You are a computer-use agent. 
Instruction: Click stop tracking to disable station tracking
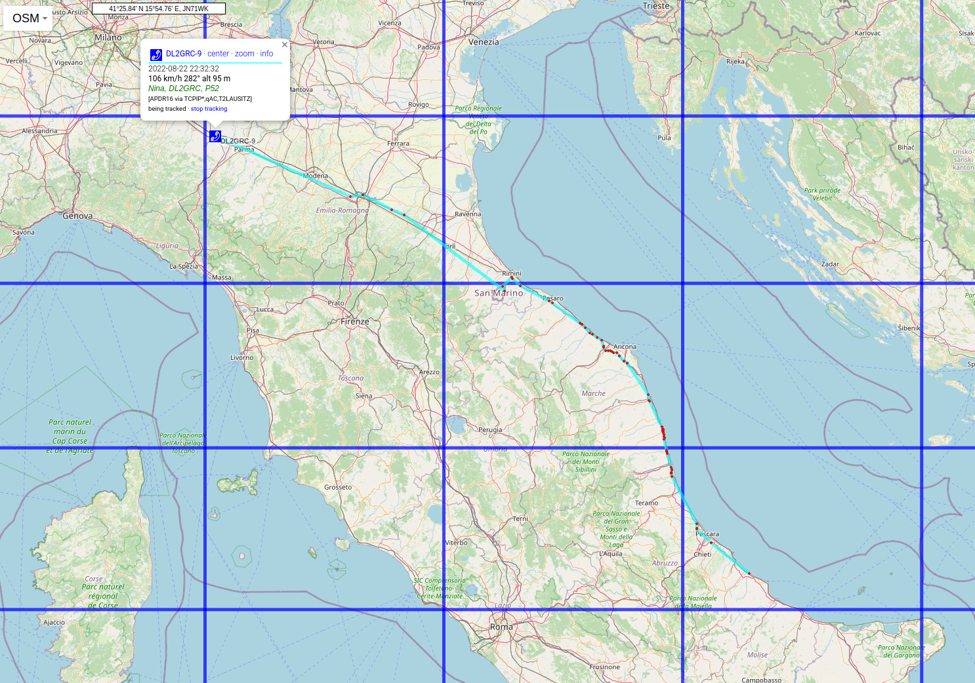[209, 109]
